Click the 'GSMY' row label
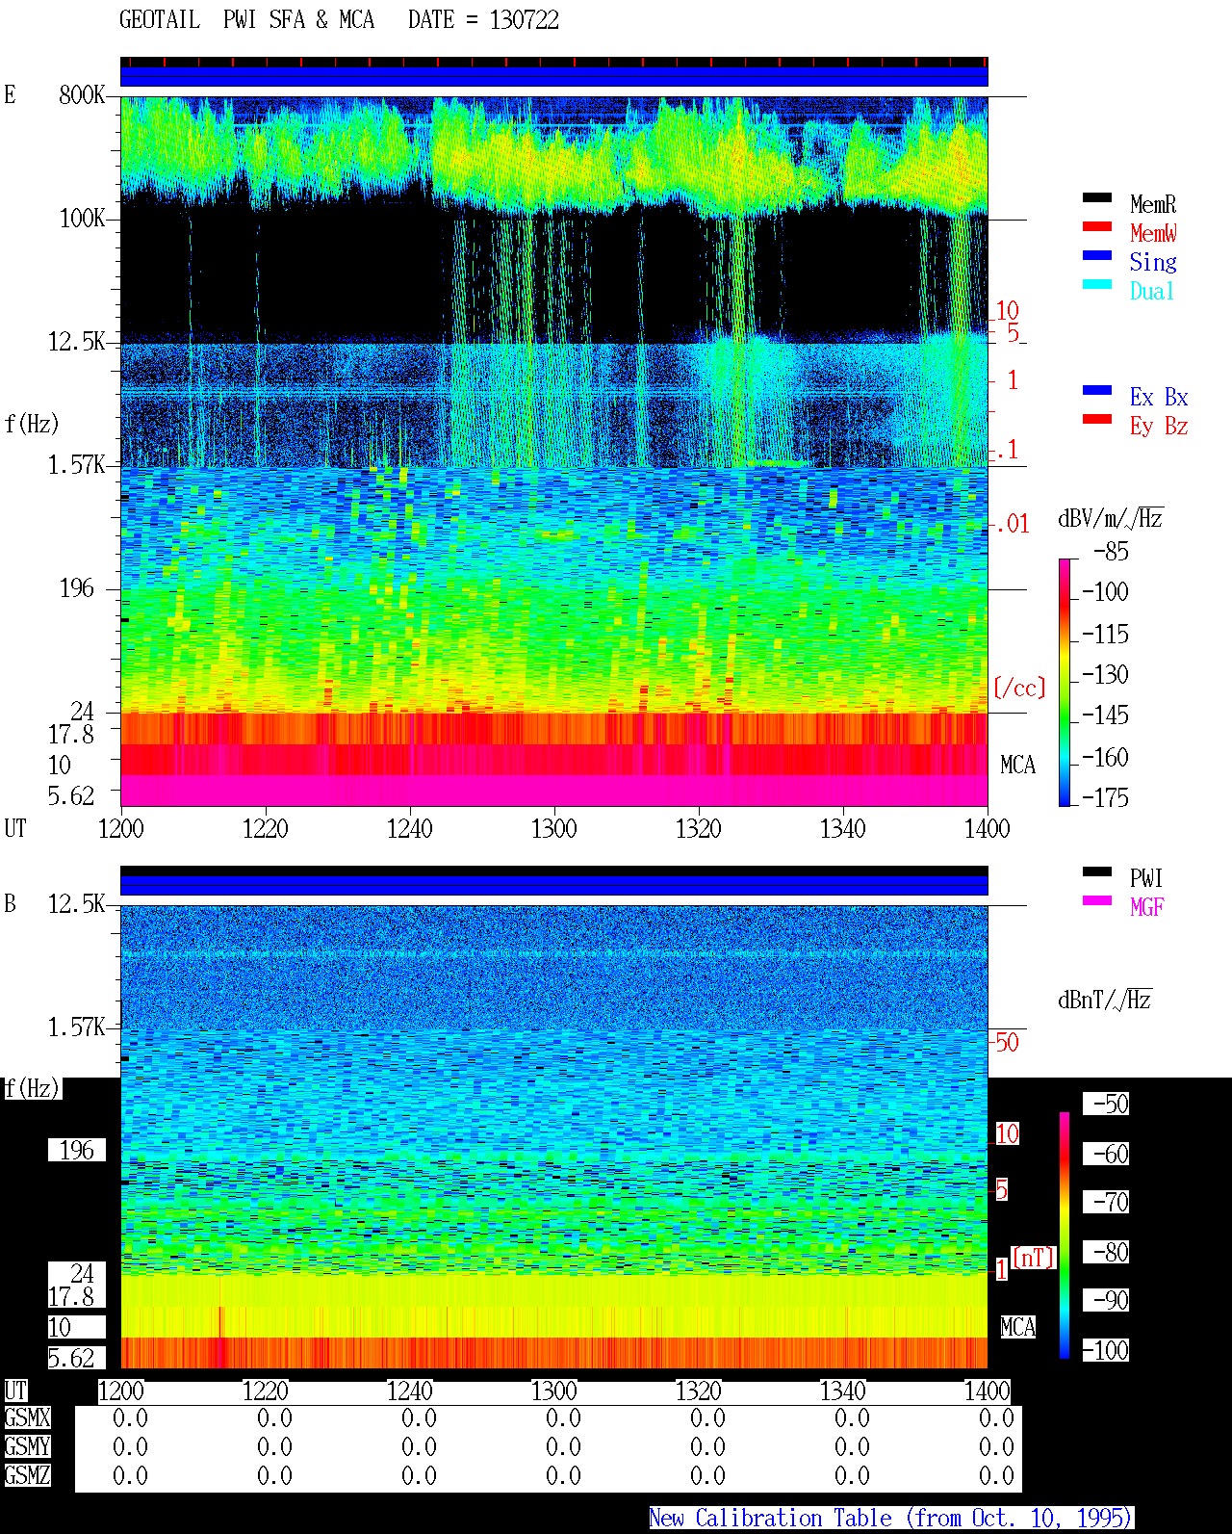 click(x=27, y=1446)
